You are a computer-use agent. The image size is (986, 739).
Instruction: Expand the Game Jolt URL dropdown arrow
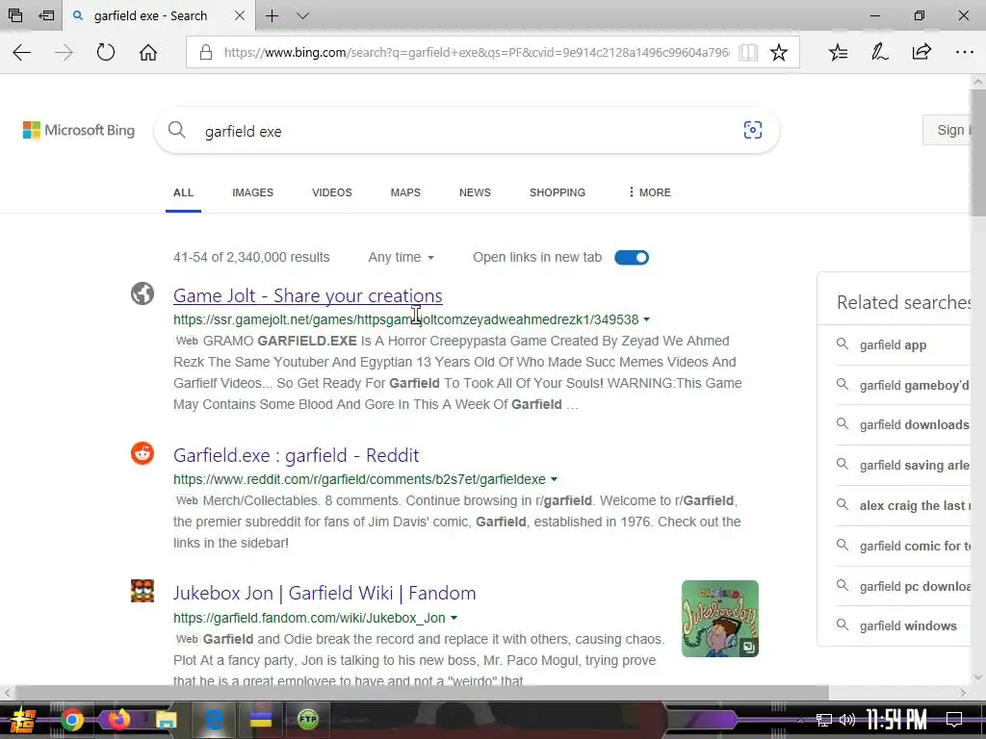click(647, 319)
